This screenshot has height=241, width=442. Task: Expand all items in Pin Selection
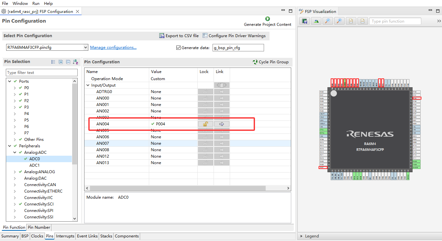pyautogui.click(x=61, y=62)
